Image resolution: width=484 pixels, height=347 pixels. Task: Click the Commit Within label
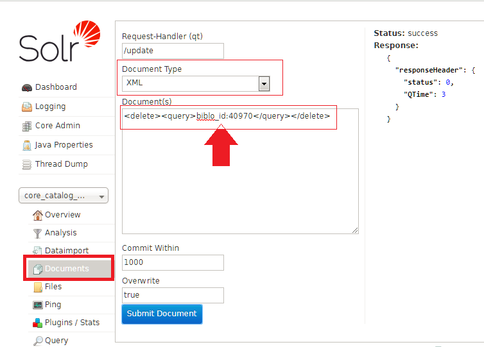[150, 248]
